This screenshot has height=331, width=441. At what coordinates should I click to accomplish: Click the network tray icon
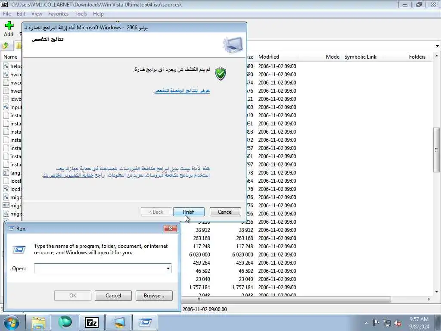coord(387,323)
